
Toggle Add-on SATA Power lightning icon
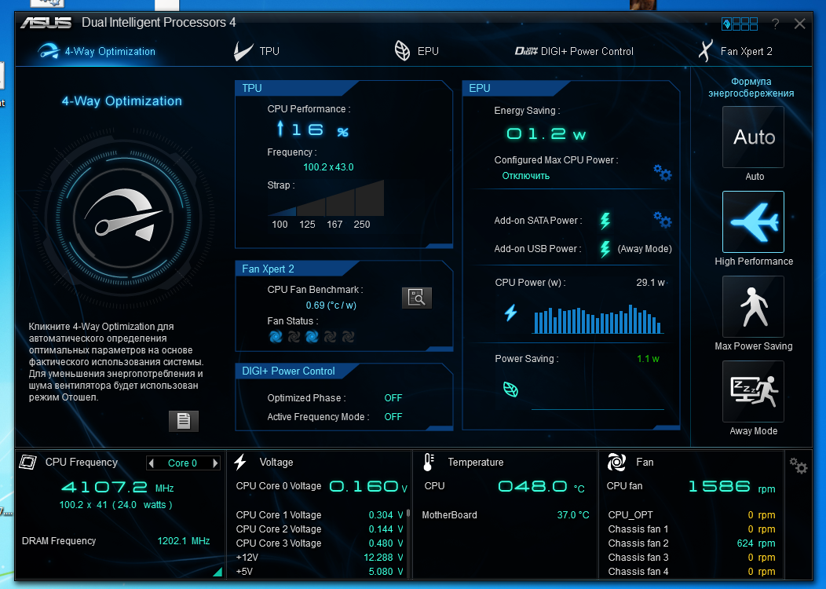pyautogui.click(x=605, y=220)
